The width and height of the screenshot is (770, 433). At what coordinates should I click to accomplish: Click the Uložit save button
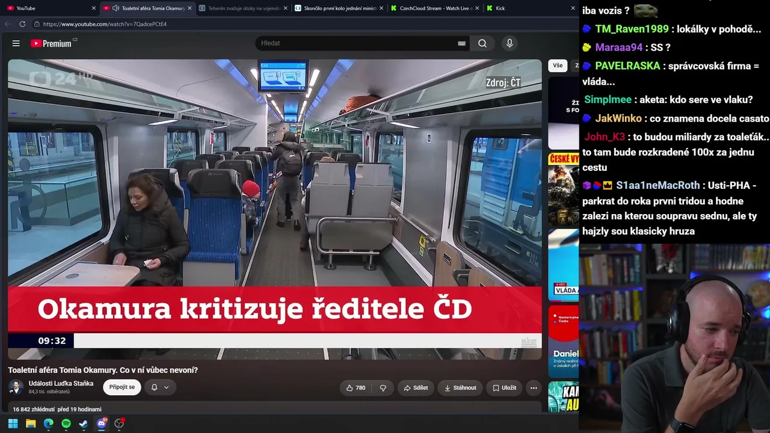[x=504, y=388]
